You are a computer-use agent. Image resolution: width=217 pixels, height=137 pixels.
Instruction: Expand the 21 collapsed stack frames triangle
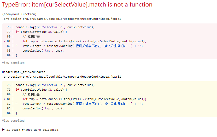[3, 129]
